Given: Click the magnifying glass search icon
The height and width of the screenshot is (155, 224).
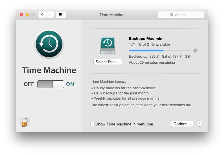Looking at the screenshot, I should pyautogui.click(x=172, y=15).
